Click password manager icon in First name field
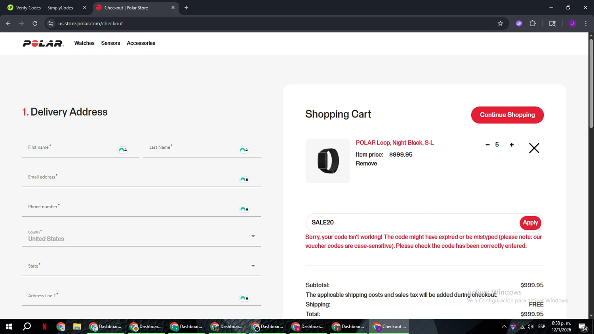This screenshot has height=334, width=594. [123, 150]
